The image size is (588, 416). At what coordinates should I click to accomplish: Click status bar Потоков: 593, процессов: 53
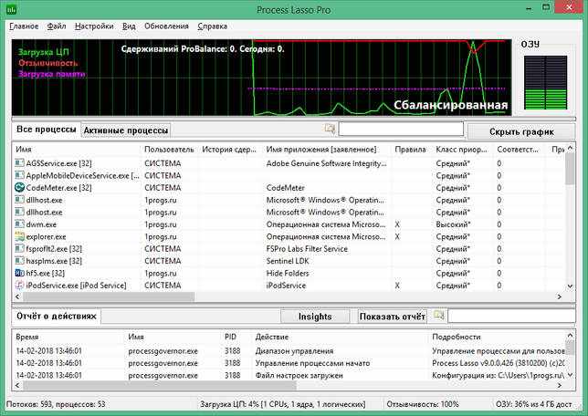coord(56,404)
